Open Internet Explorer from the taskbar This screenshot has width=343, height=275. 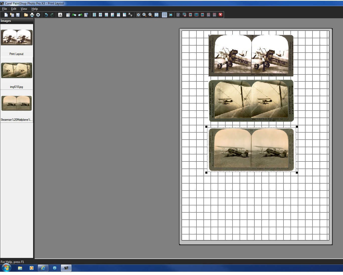(x=43, y=268)
